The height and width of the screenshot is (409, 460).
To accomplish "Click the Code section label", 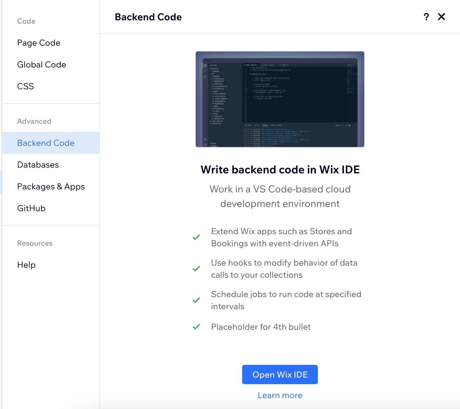I will tap(26, 21).
